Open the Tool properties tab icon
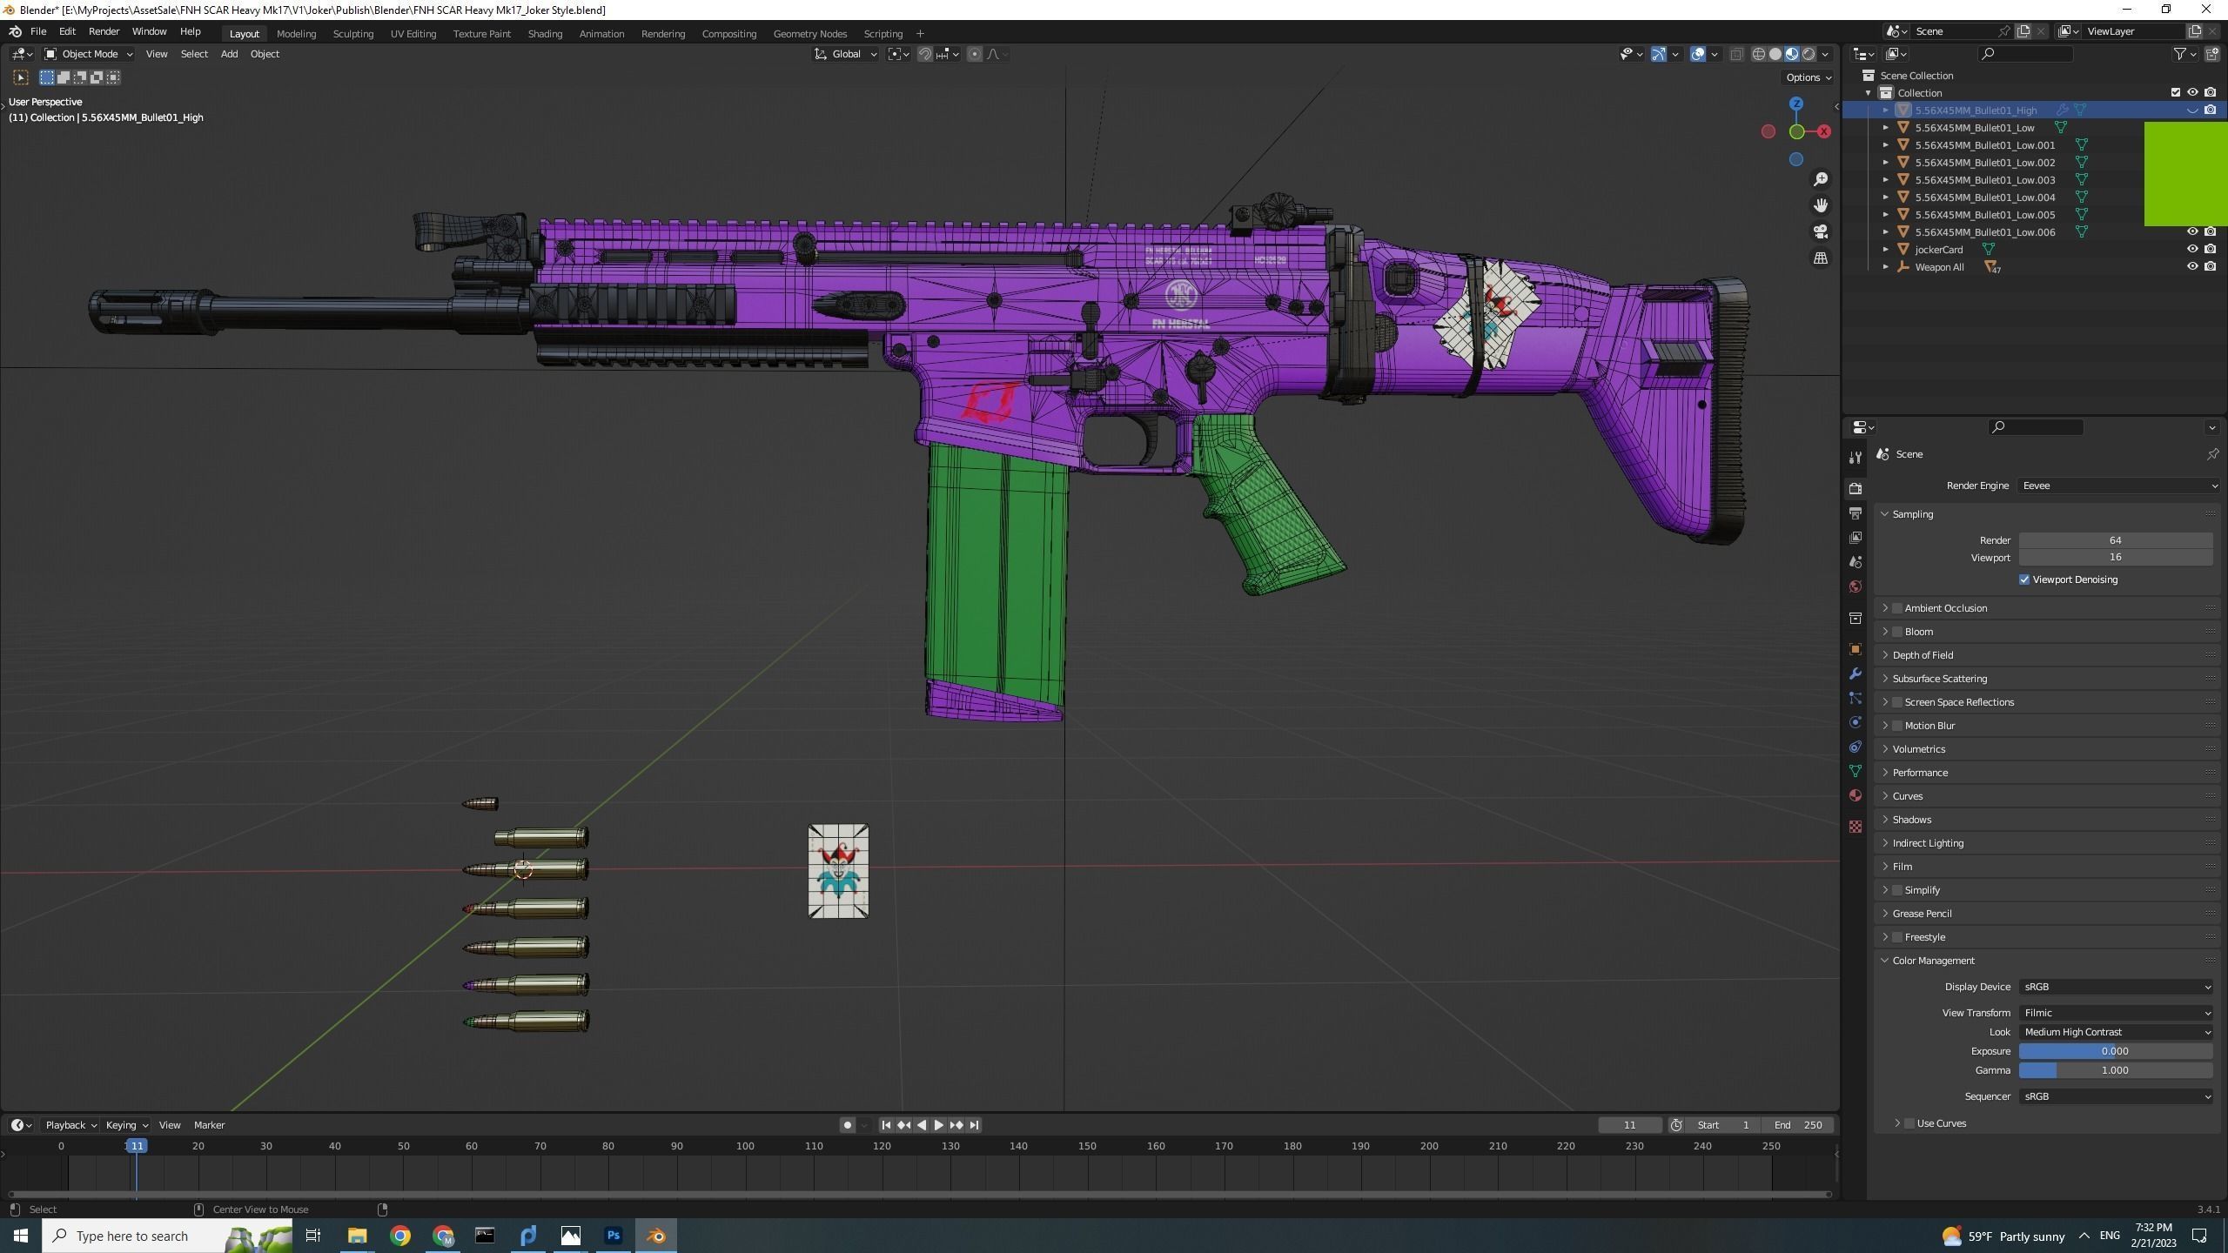 point(1855,457)
